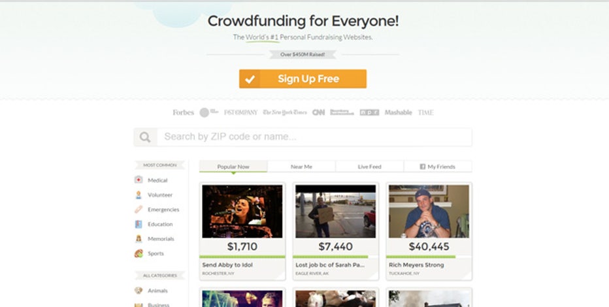The image size is (609, 307).
Task: Open the Rich Meyers Strong campaign title
Action: 416,265
